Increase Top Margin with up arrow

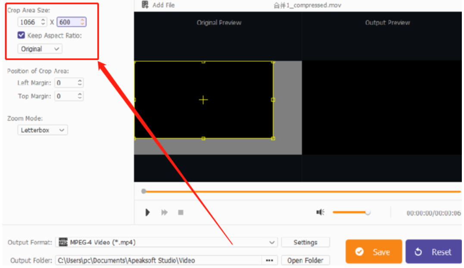coord(80,94)
